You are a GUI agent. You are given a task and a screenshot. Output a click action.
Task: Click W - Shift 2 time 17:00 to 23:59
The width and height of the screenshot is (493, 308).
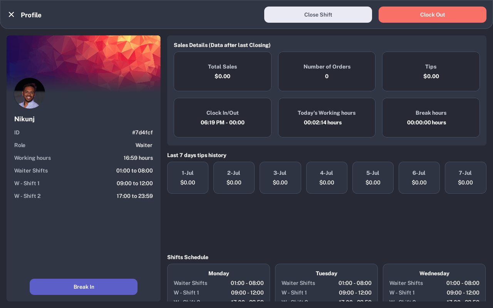(x=135, y=196)
